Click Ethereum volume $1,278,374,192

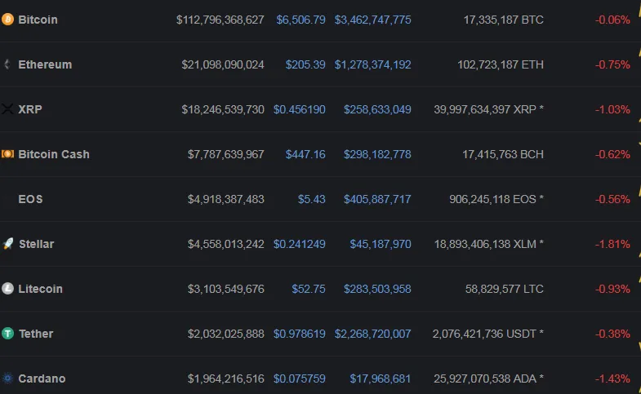pyautogui.click(x=373, y=64)
